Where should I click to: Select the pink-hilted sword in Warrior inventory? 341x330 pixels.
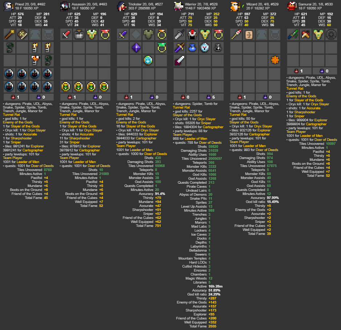[x=179, y=61]
